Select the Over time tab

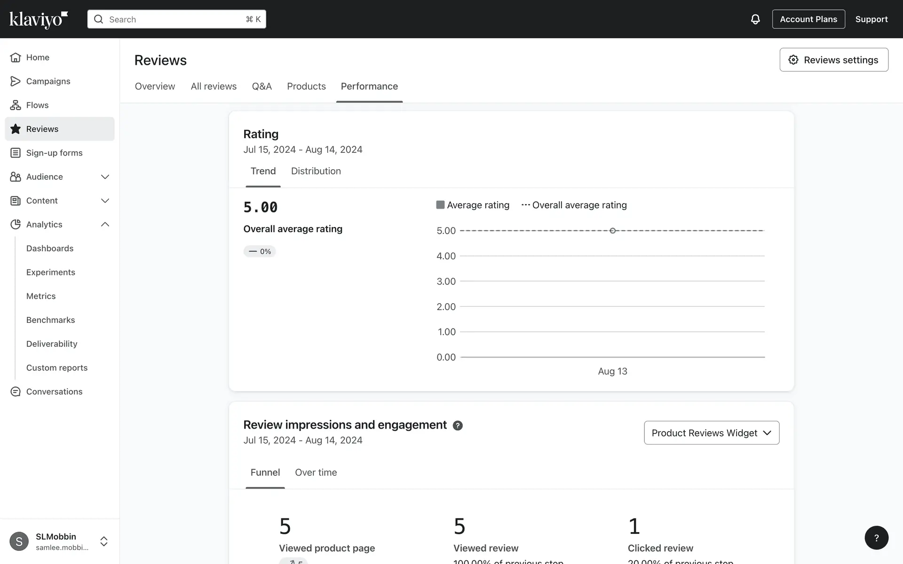coord(316,472)
